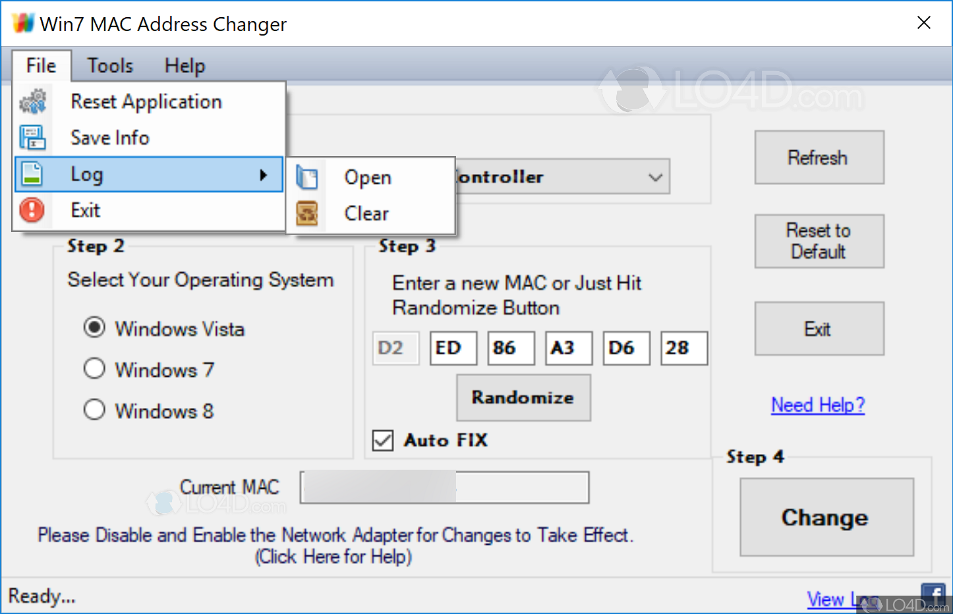Click the MAC field containing 28
This screenshot has height=614, width=953.
[684, 348]
